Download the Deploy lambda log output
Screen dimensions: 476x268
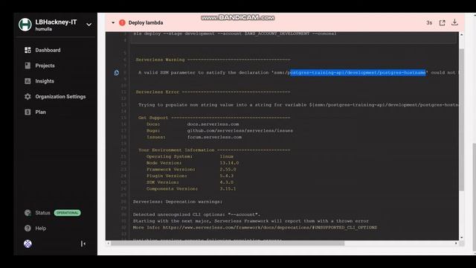tap(454, 22)
